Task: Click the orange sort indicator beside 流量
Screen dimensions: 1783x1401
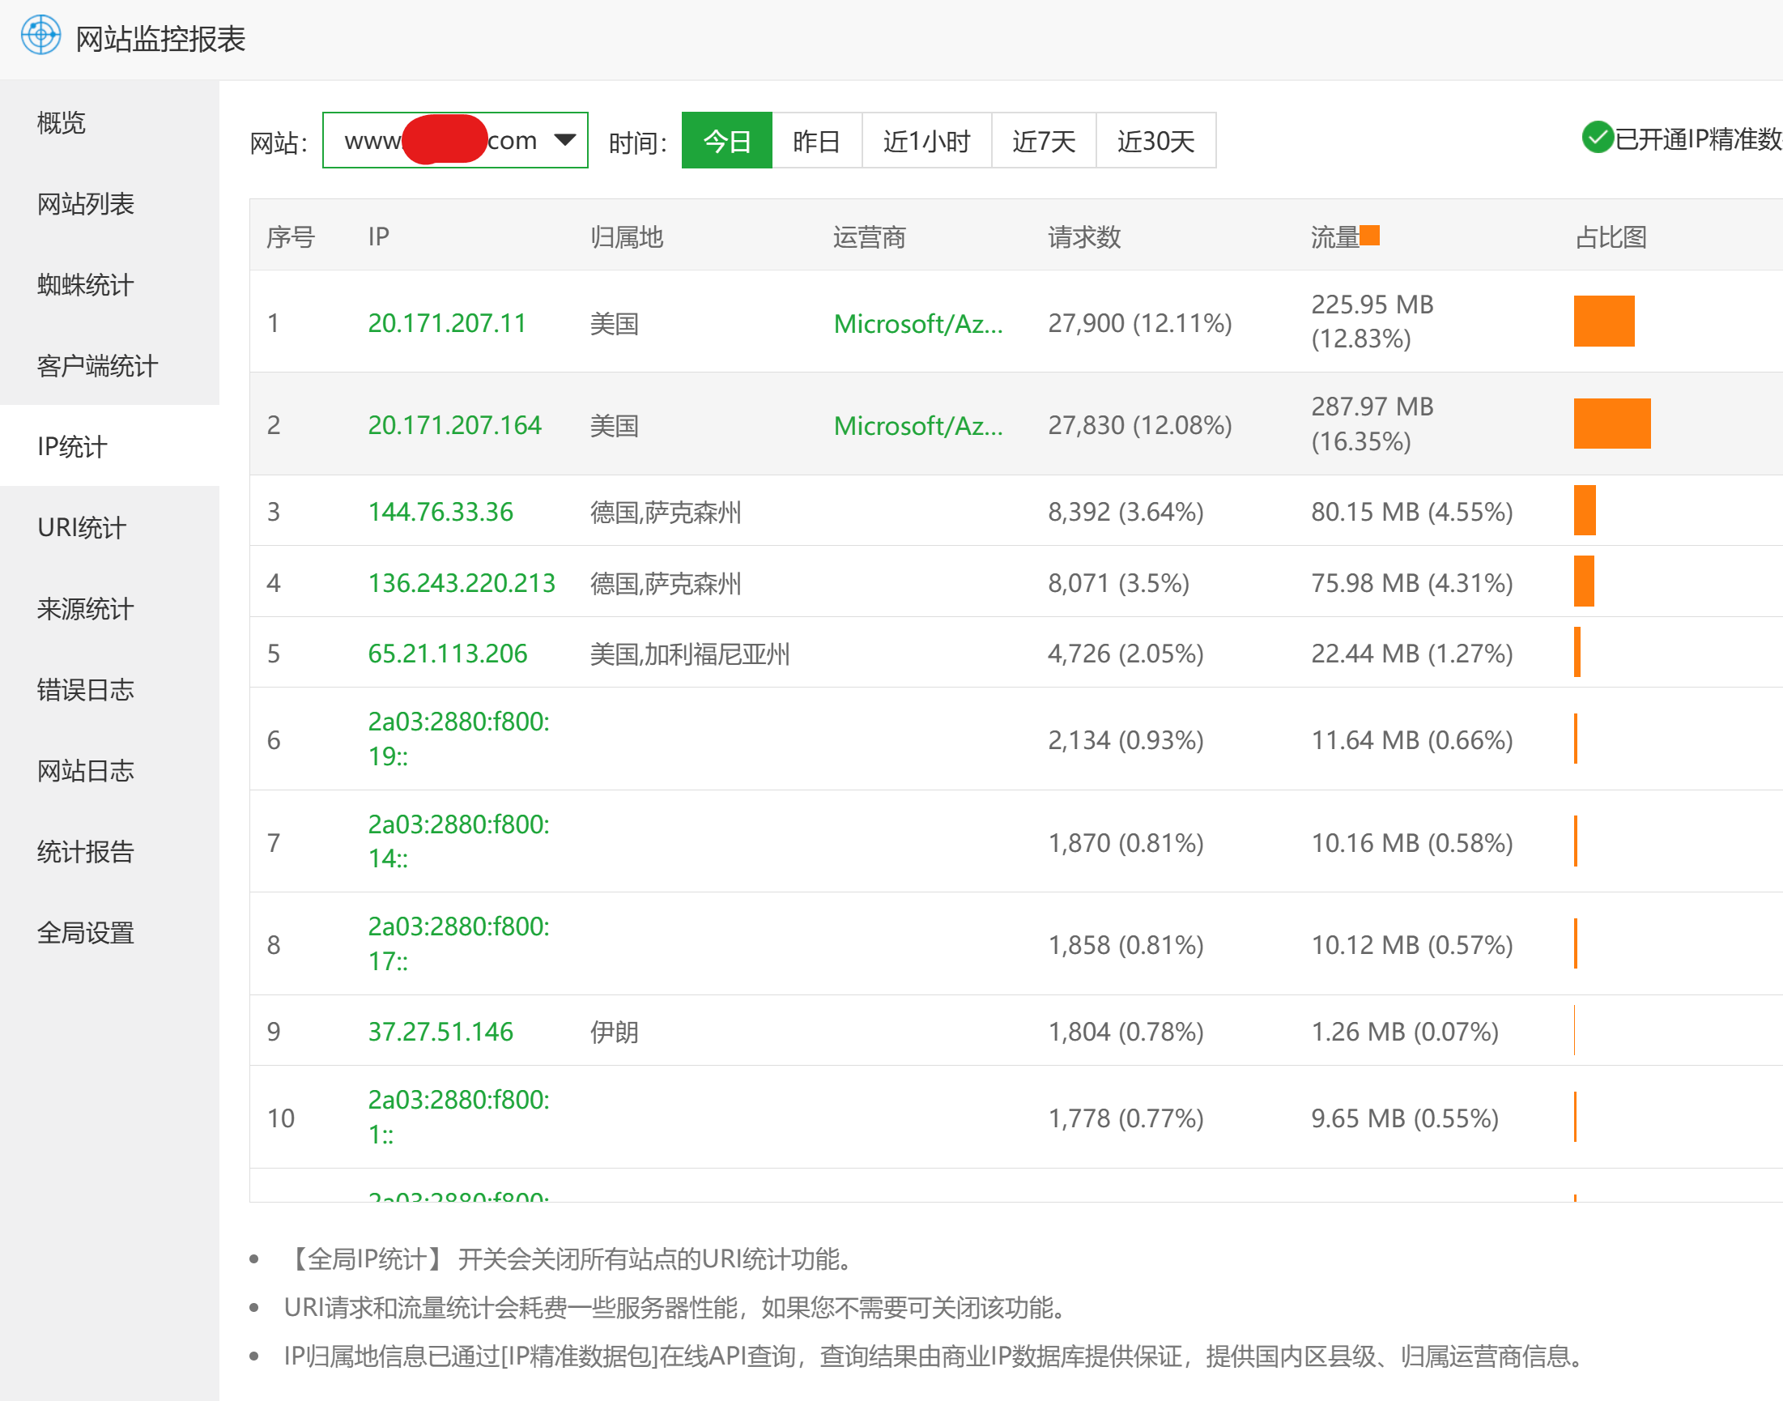Action: point(1370,236)
